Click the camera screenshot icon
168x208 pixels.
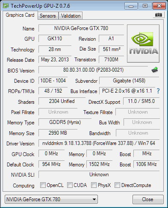tap(159, 15)
